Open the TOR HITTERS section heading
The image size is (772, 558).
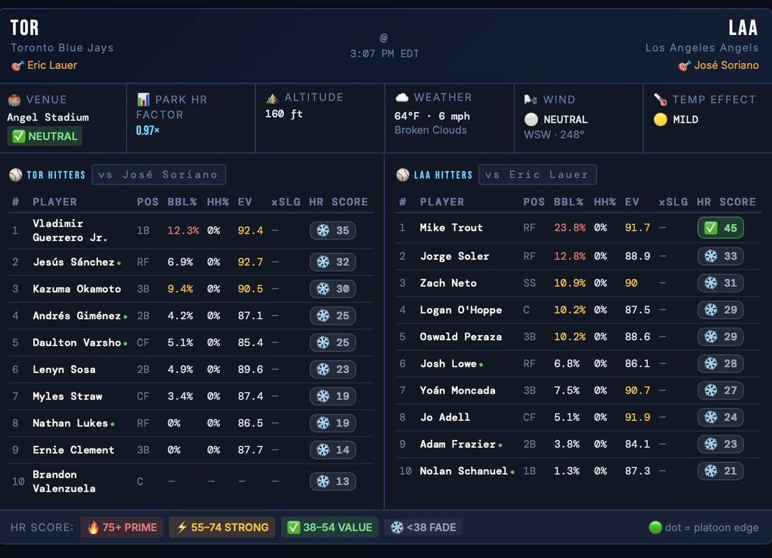[55, 175]
